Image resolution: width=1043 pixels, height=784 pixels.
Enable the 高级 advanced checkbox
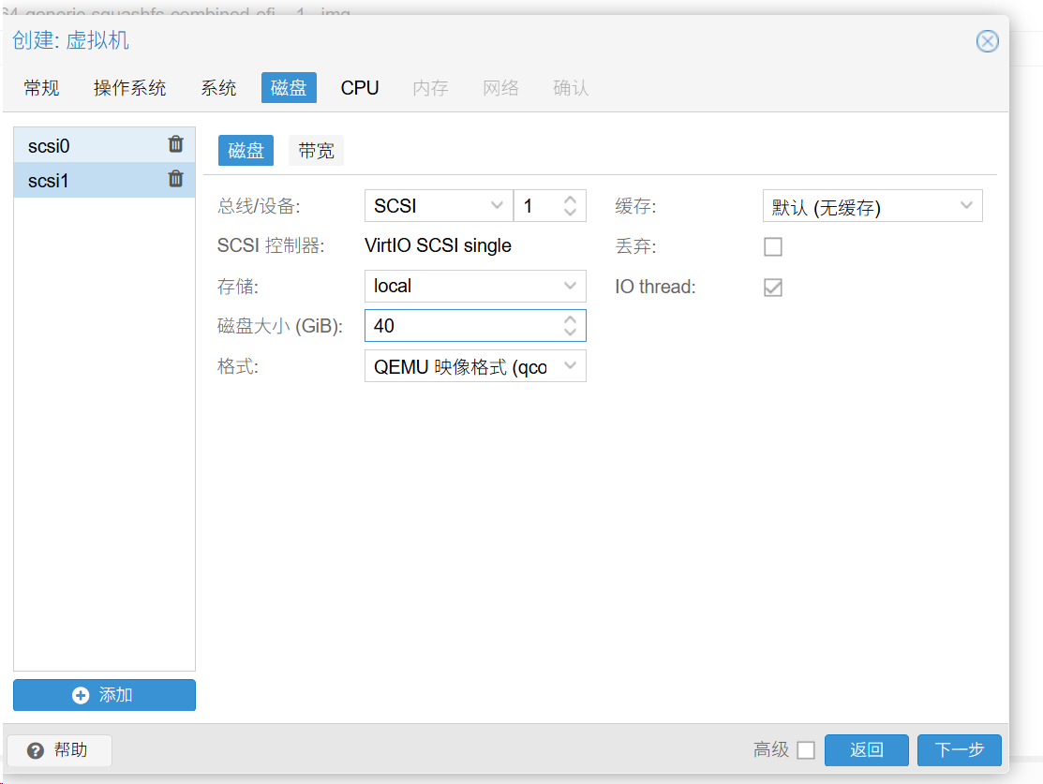point(806,750)
